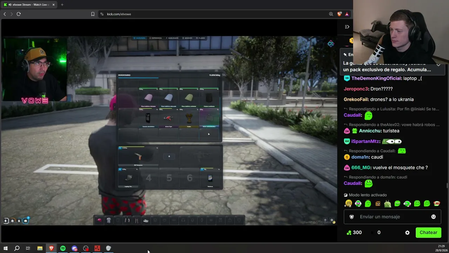Collapse the chat panel with arrow icon
449x253 pixels.
pyautogui.click(x=347, y=27)
